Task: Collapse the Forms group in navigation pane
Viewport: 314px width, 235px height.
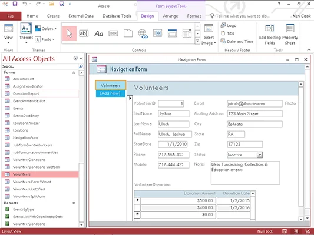Action: pyautogui.click(x=74, y=73)
